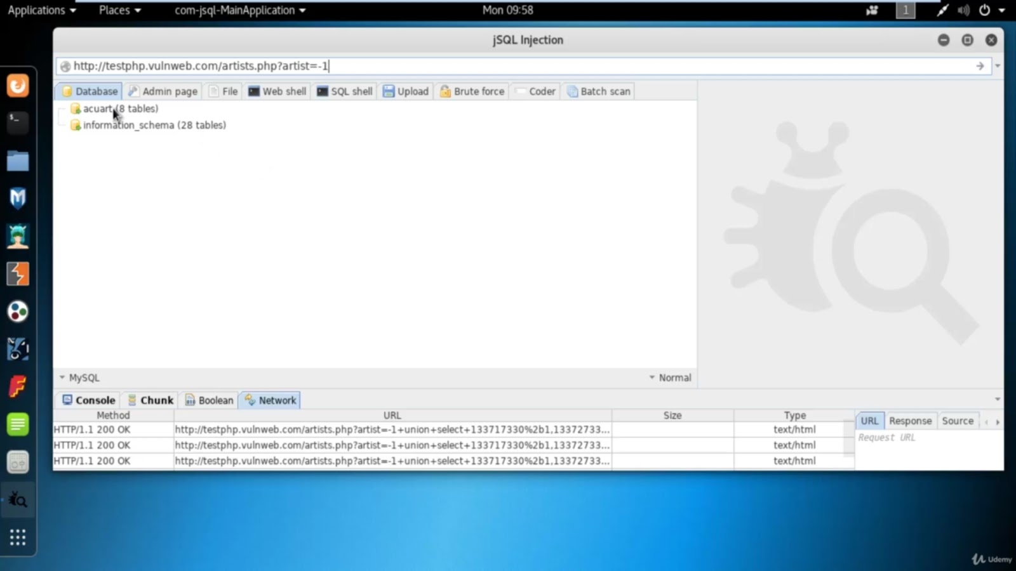Switch to the Boolean tab
Viewport: 1016px width, 571px height.
coord(208,400)
